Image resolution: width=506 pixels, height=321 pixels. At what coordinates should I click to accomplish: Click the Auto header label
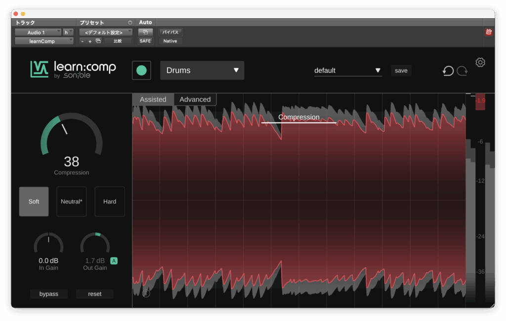(x=145, y=22)
